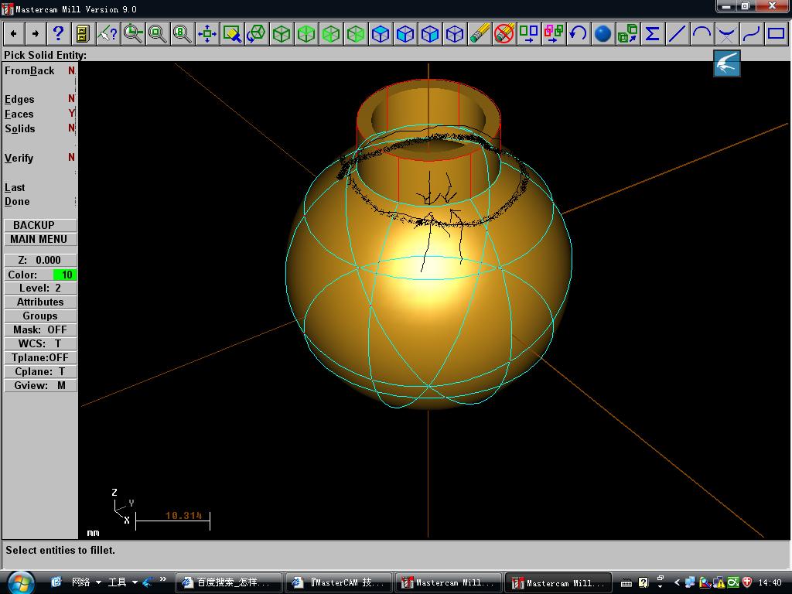Click the colored squares transform icon

(x=554, y=34)
